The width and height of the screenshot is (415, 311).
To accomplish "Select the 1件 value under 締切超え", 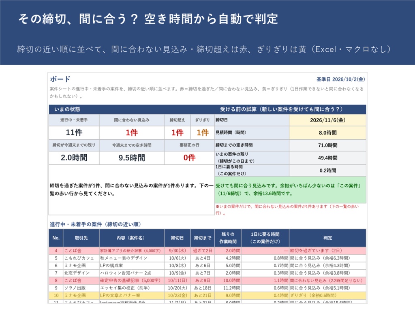I will tap(178, 132).
